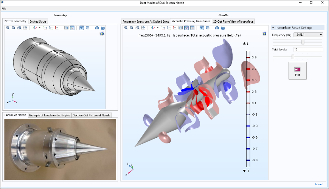Zoom to extents in Geometry toolbar
The width and height of the screenshot is (329, 189).
[x=25, y=28]
